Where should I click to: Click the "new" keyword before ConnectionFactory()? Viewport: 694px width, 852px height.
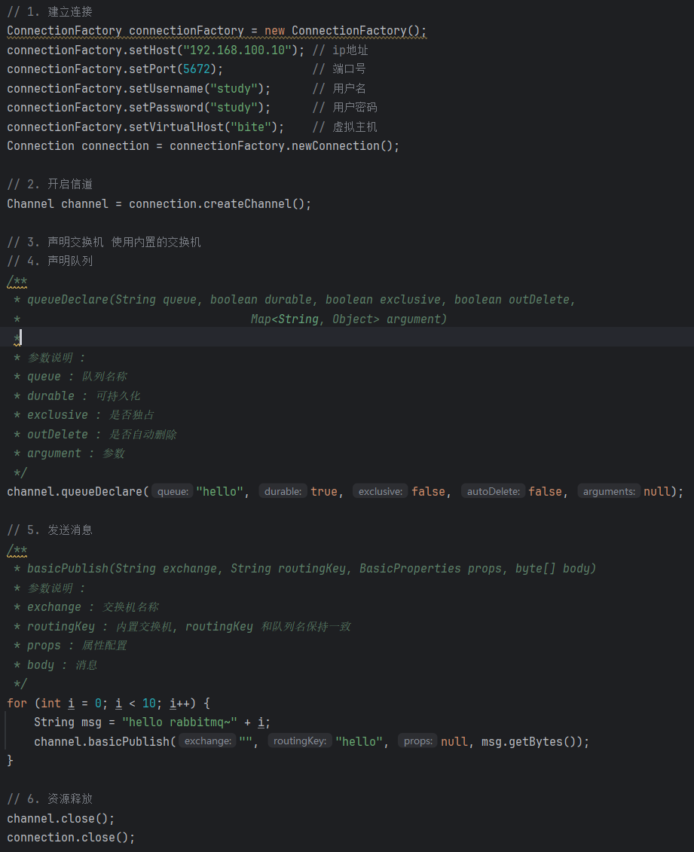(274, 31)
